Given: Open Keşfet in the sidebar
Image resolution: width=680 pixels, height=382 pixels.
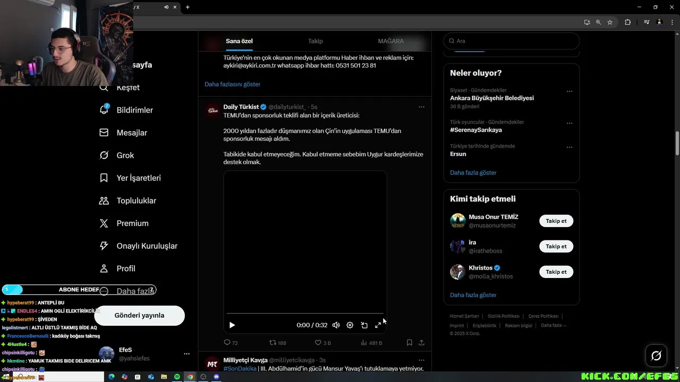Looking at the screenshot, I should pyautogui.click(x=128, y=88).
